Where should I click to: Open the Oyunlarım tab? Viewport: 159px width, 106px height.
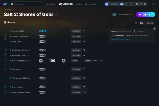[x=66, y=4]
